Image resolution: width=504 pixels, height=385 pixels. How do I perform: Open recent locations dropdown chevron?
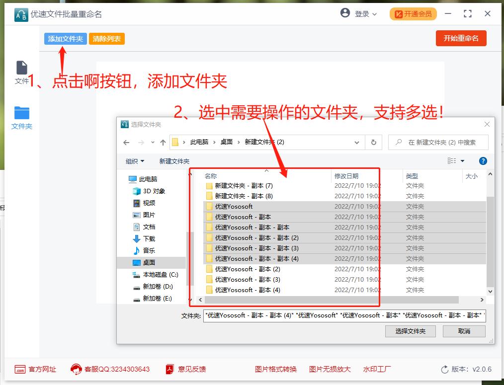coord(153,142)
